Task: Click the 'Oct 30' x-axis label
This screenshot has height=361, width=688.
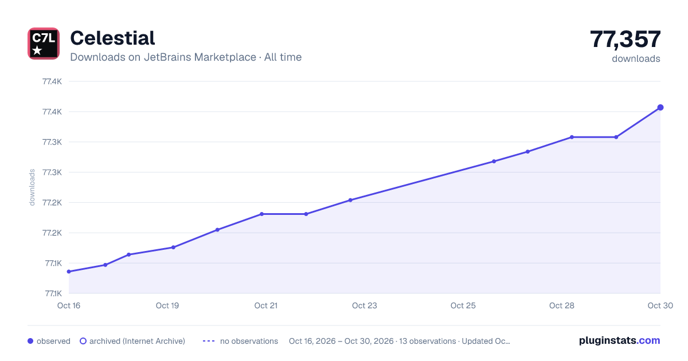Action: tap(659, 305)
